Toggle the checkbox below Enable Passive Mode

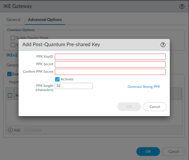[13, 45]
